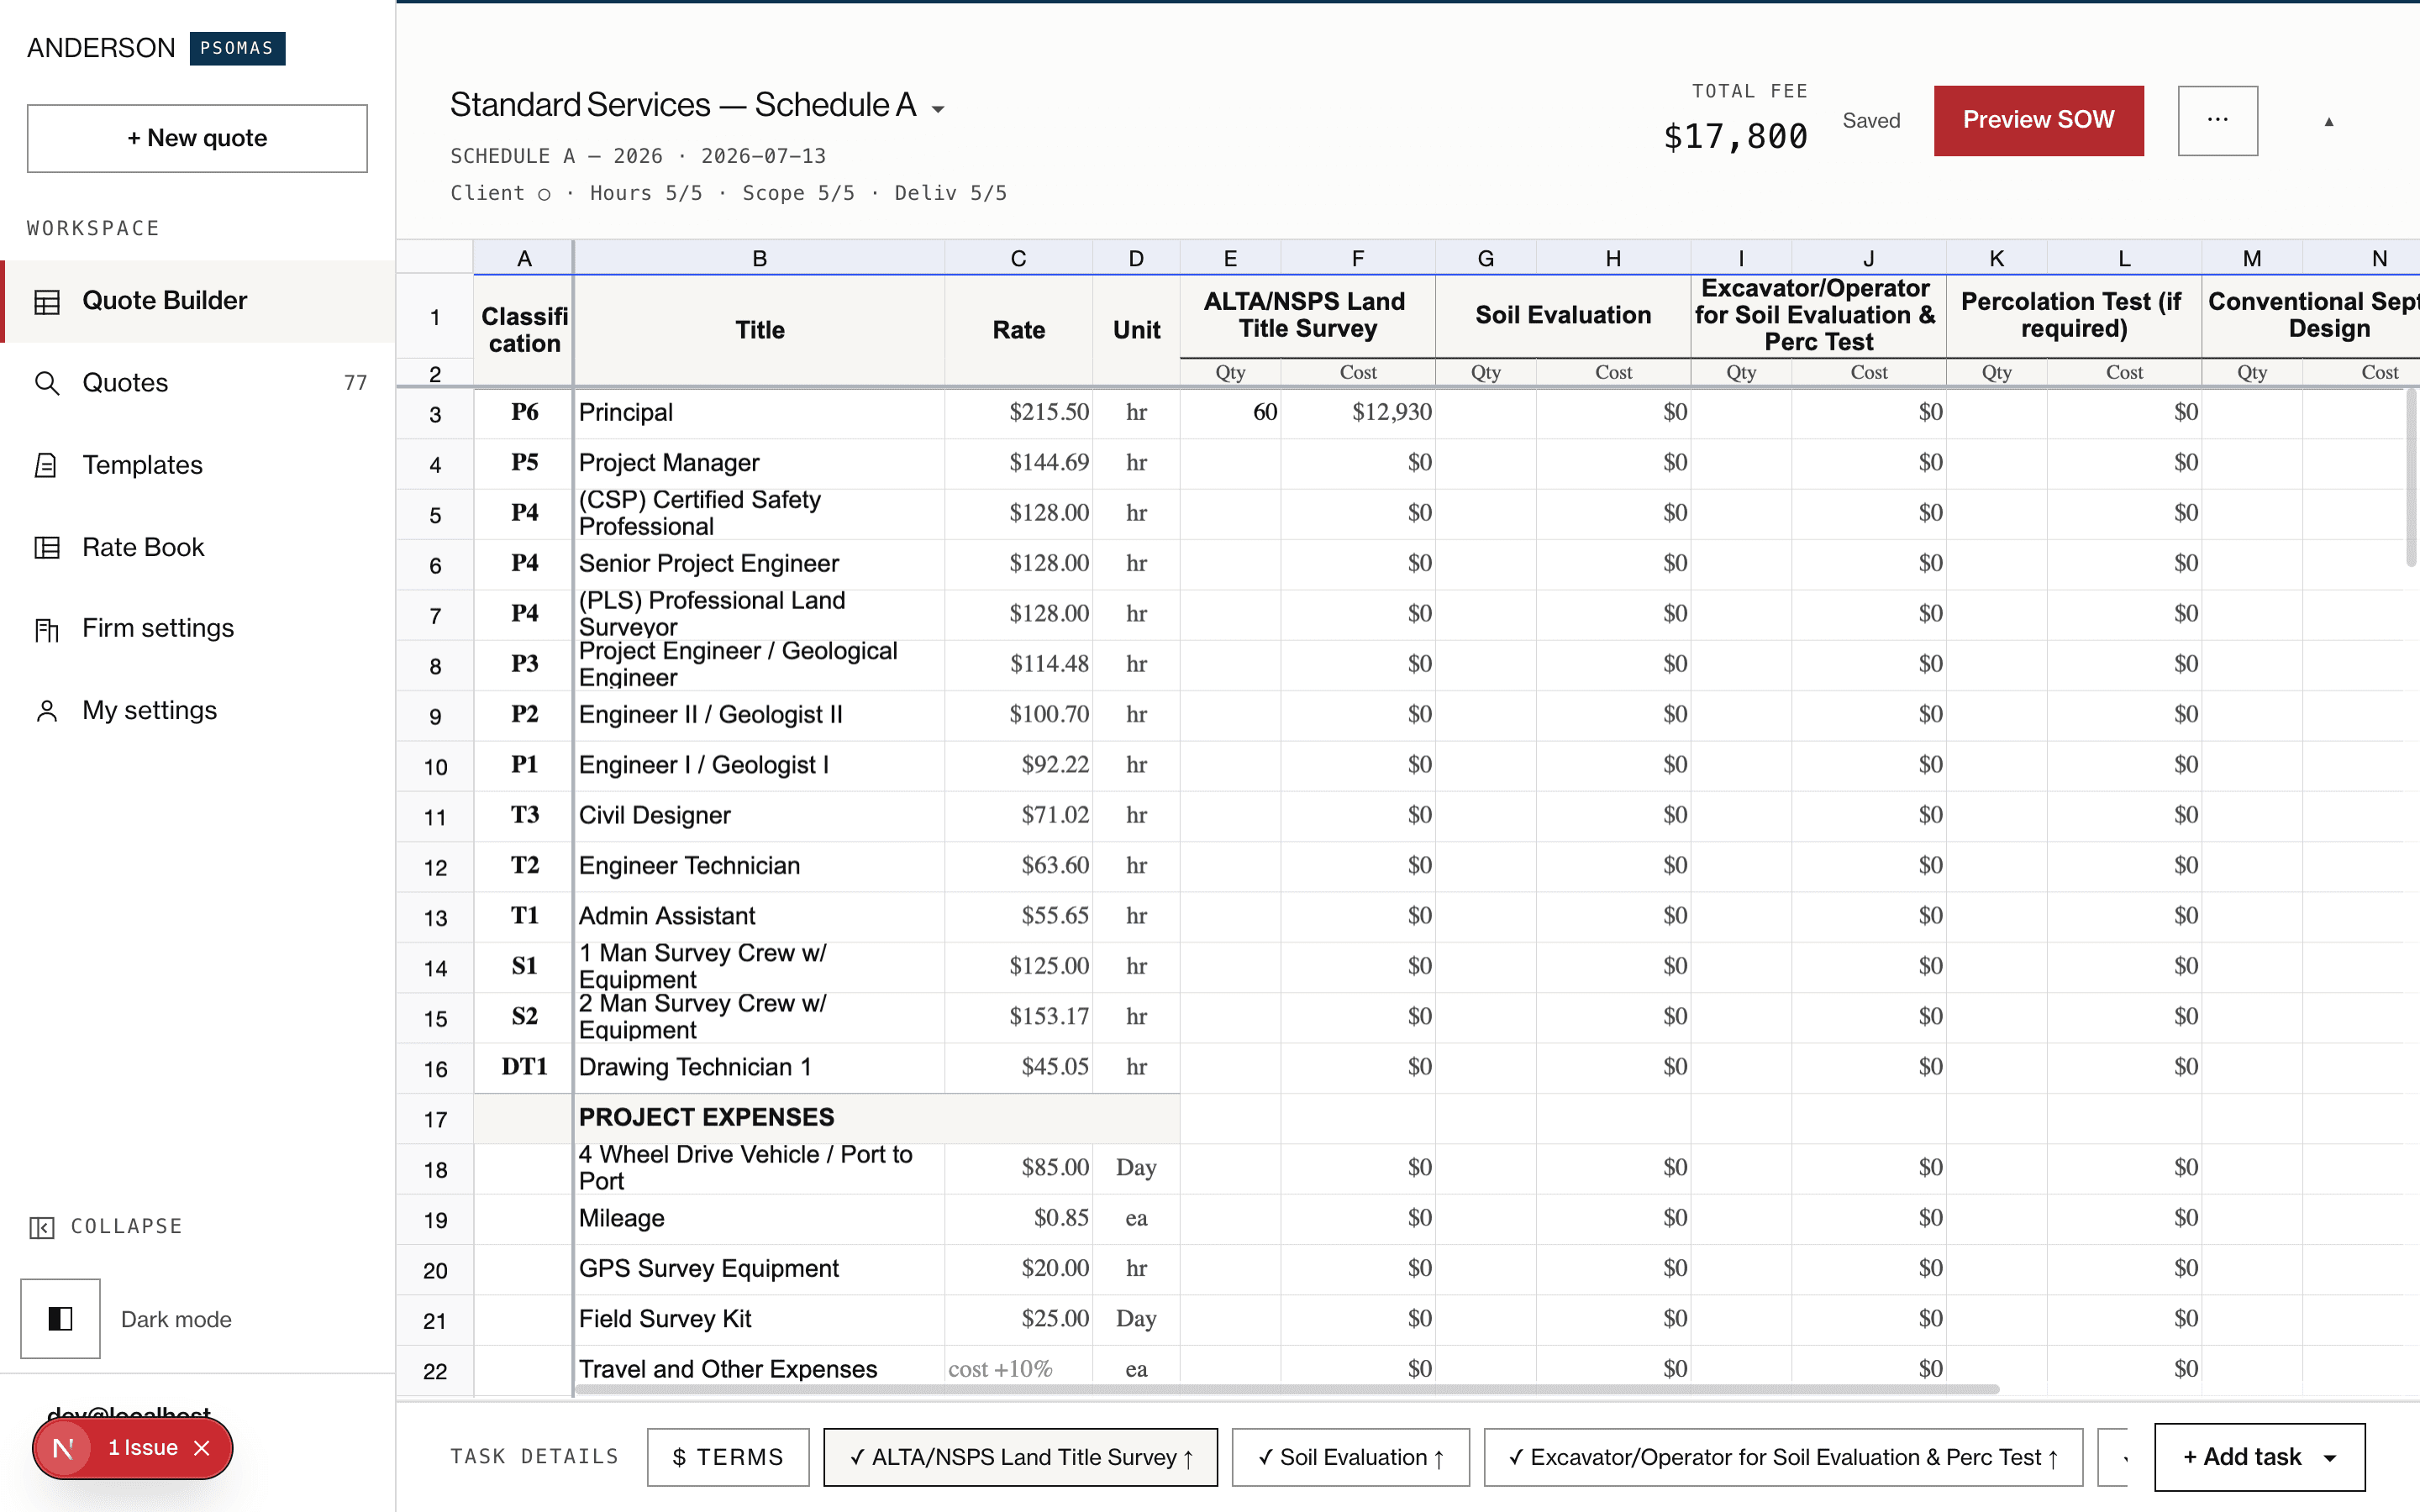Click the Senior Project Engineer cell

[760, 564]
